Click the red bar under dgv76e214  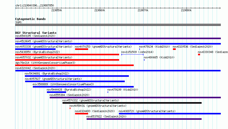[75, 65]
